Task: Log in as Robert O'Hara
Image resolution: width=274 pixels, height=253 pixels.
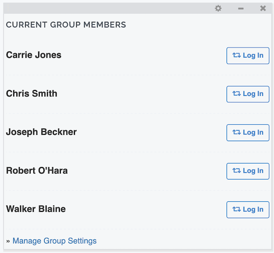Action: coord(248,171)
